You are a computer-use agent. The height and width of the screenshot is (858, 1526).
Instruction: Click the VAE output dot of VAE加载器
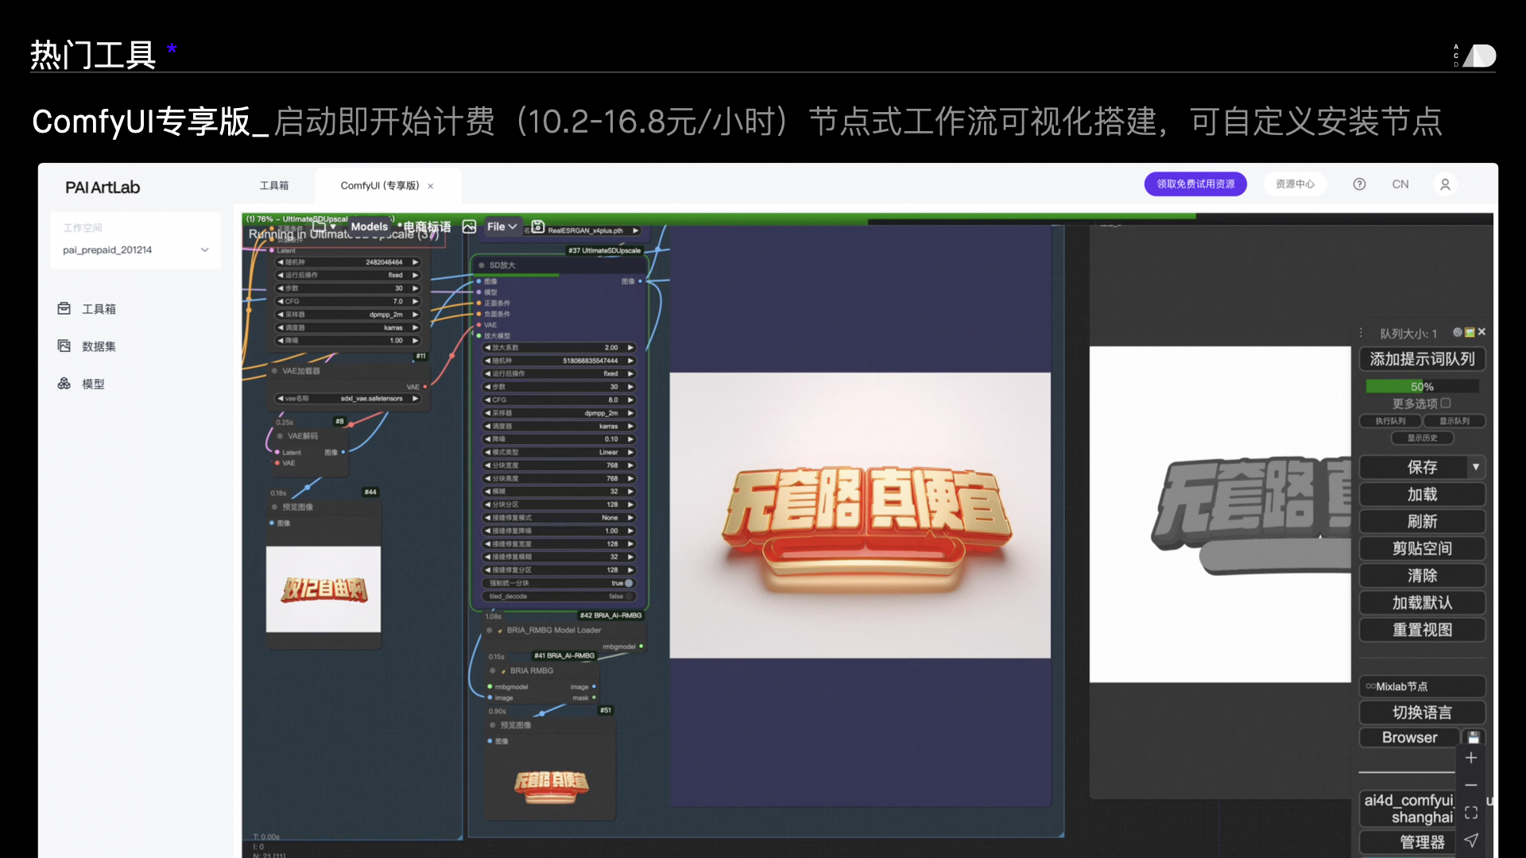click(x=425, y=387)
